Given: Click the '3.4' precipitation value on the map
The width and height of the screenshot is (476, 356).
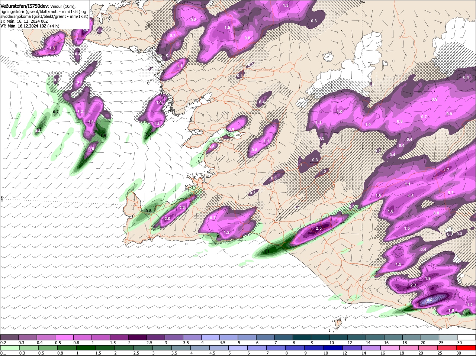Looking at the screenshot, I should pos(85,30).
